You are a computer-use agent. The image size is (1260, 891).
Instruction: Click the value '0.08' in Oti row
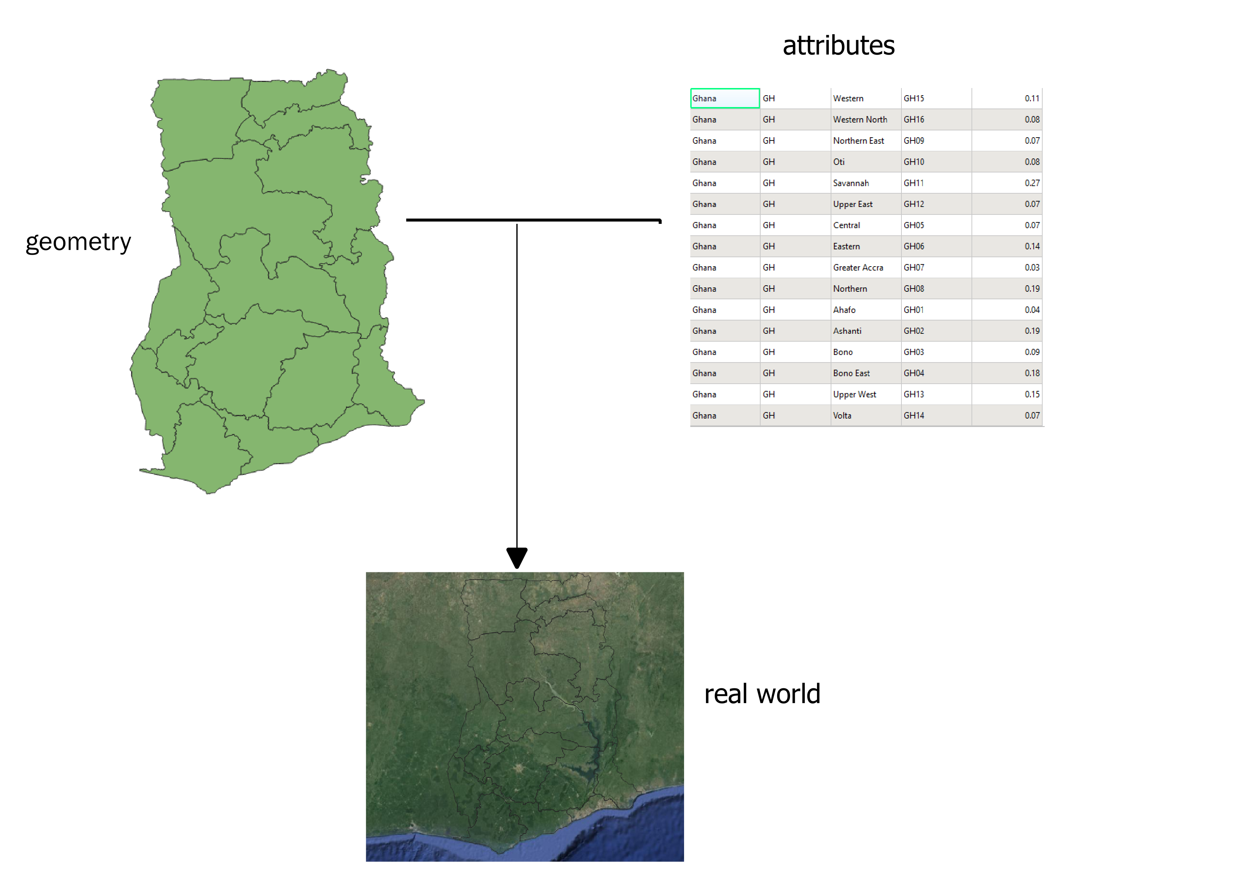(x=1007, y=162)
